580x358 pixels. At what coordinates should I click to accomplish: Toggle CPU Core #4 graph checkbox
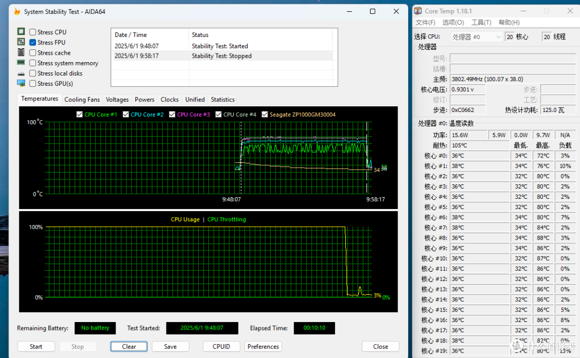219,114
